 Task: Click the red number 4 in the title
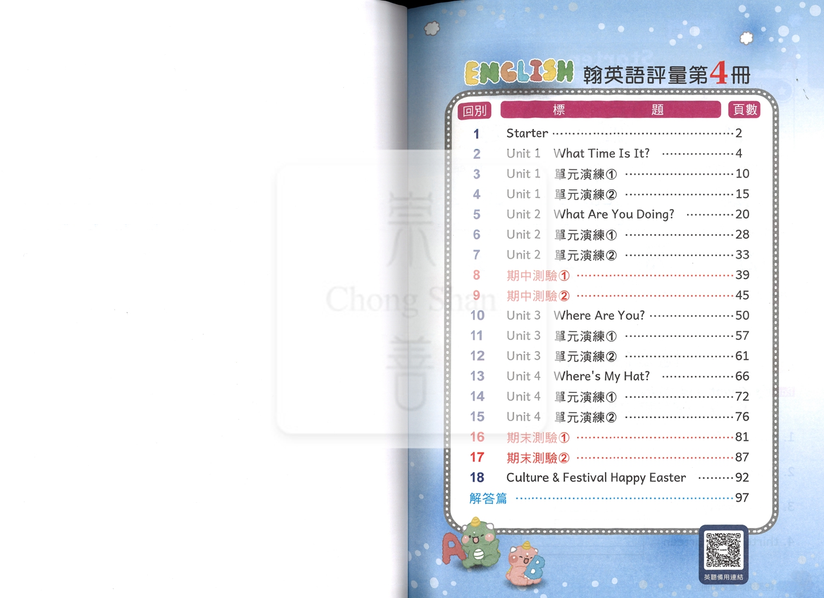tap(719, 74)
